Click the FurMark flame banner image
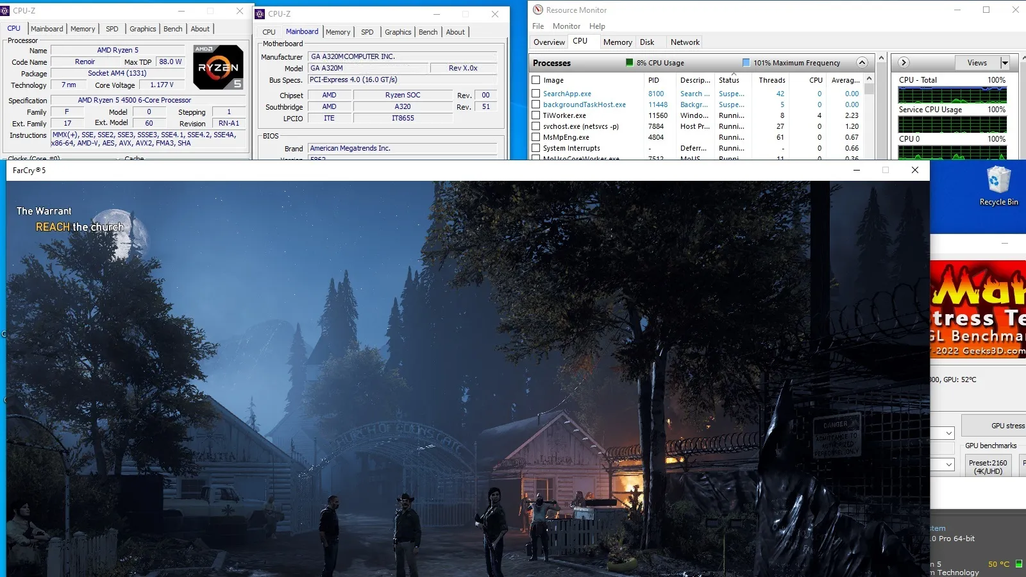This screenshot has width=1026, height=577. coord(978,309)
